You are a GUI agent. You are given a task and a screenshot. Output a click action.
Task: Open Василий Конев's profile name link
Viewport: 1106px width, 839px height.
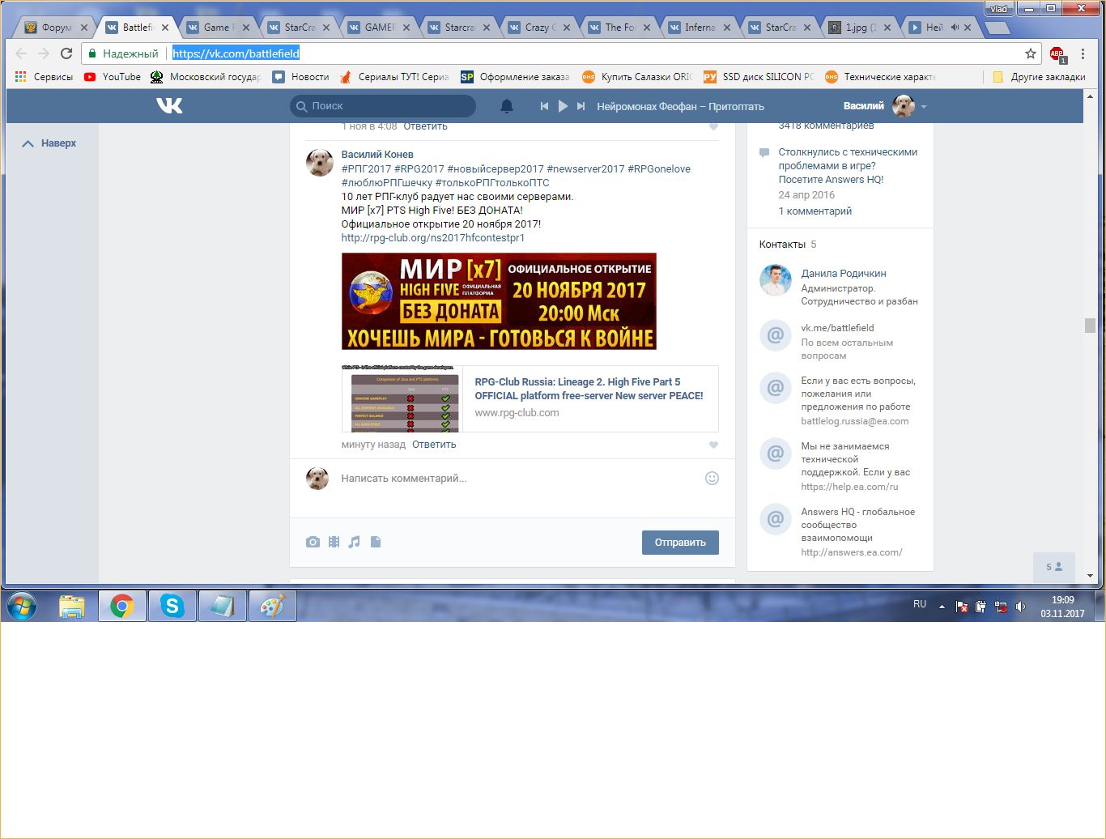pos(377,154)
